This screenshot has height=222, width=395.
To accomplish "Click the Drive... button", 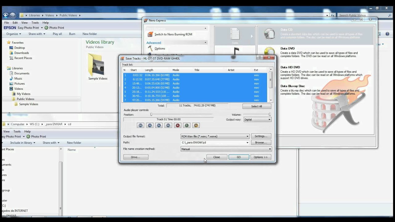I will pyautogui.click(x=136, y=157).
